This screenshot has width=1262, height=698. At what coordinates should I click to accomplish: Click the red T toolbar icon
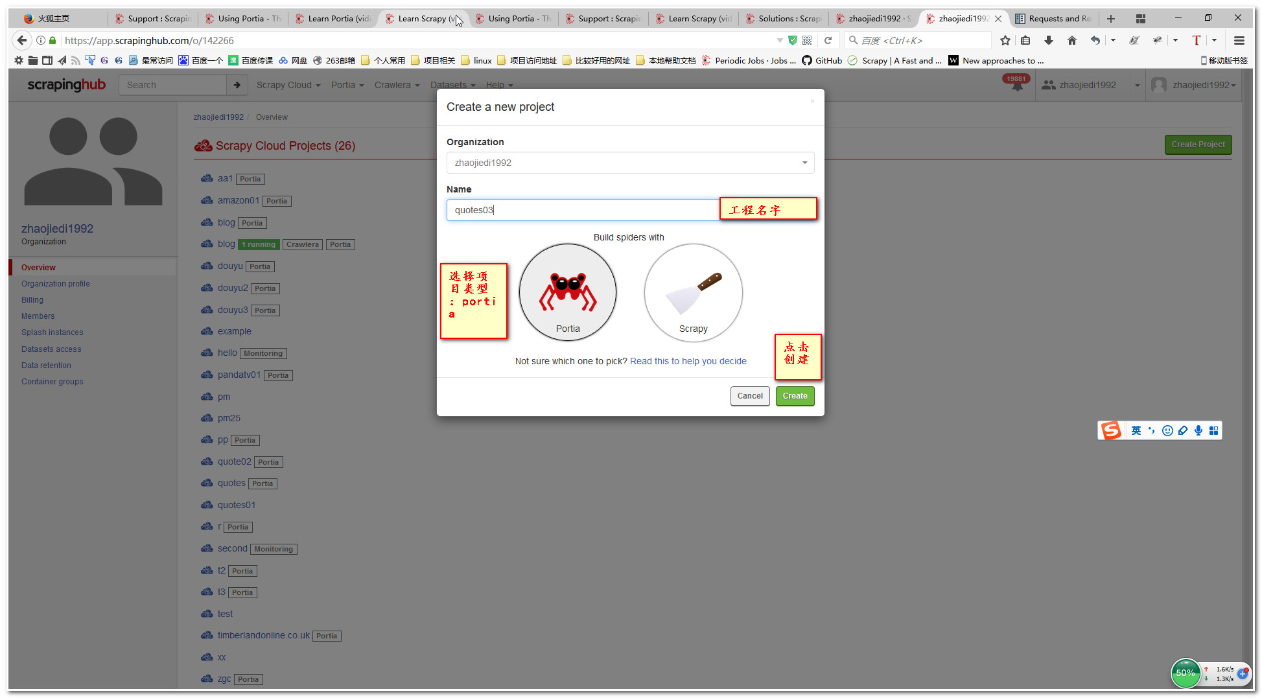click(x=1196, y=40)
